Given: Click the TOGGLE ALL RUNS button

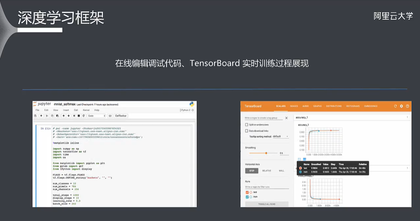Looking at the screenshot, I should [x=267, y=204].
